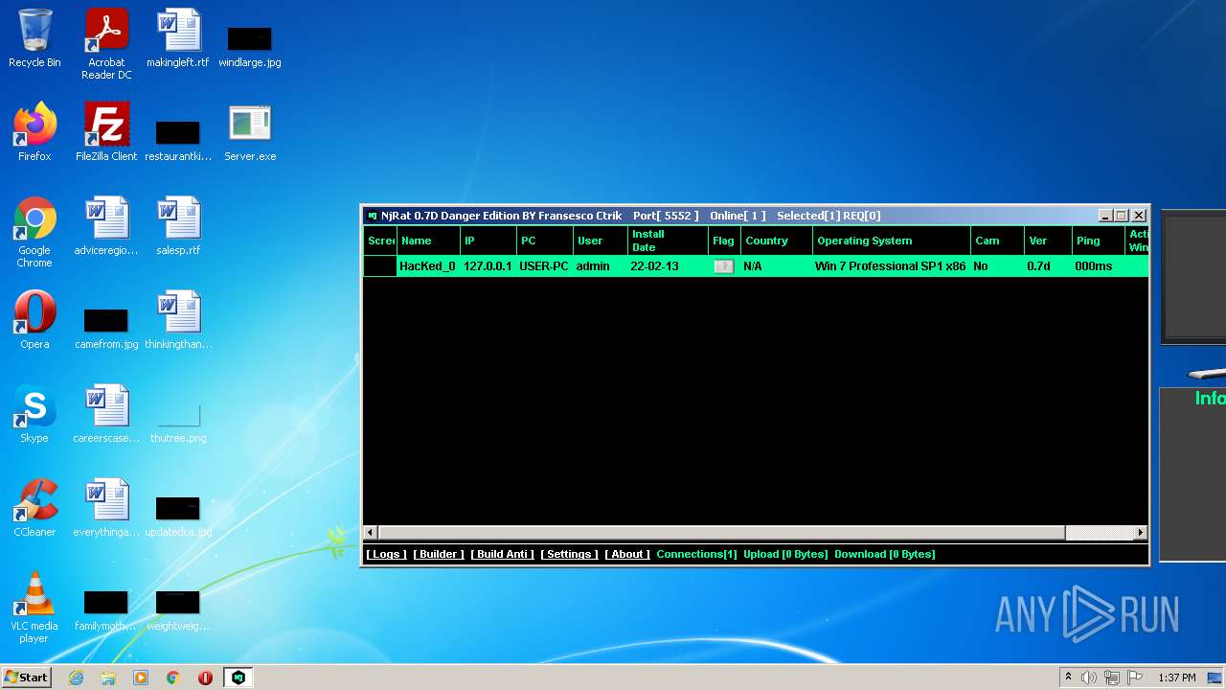
Task: Launch Acrobat Reader DC from desktop
Action: [106, 44]
